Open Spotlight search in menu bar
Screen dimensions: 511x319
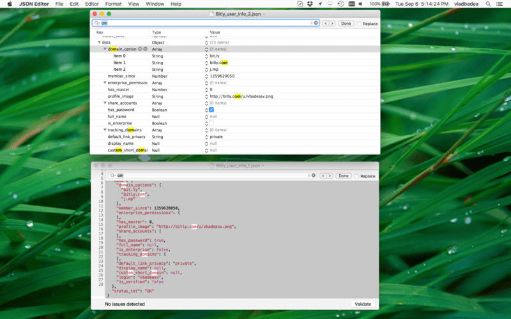point(488,4)
